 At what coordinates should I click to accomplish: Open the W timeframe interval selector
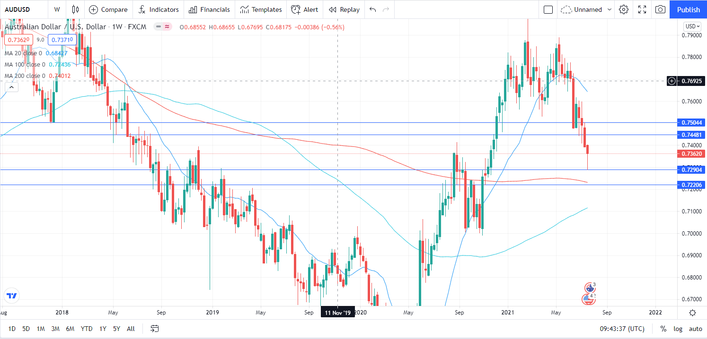pos(57,9)
